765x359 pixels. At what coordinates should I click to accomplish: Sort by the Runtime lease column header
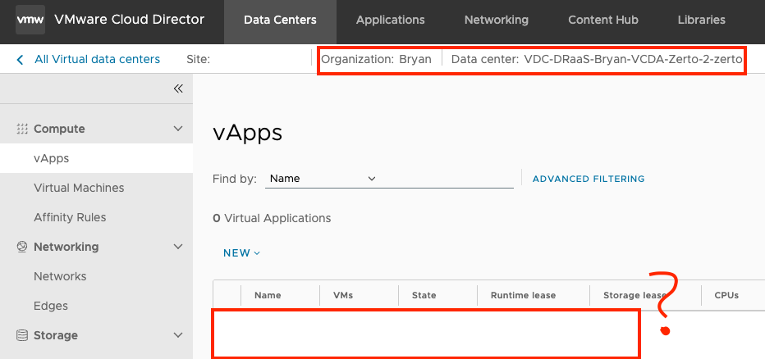coord(523,295)
